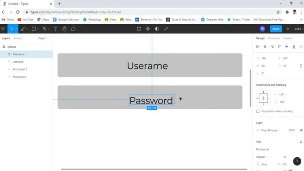Open Pass Through blend mode dropdown
The height and width of the screenshot is (171, 304).
coord(271,130)
